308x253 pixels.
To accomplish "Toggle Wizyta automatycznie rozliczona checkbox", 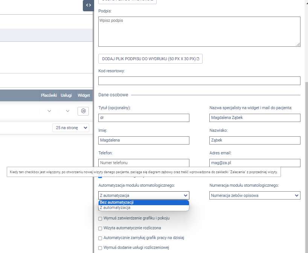I will [100, 228].
